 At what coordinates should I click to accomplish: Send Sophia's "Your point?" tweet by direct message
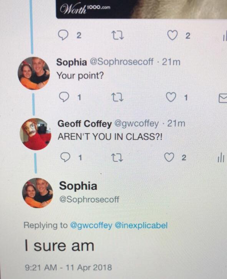pos(223,99)
